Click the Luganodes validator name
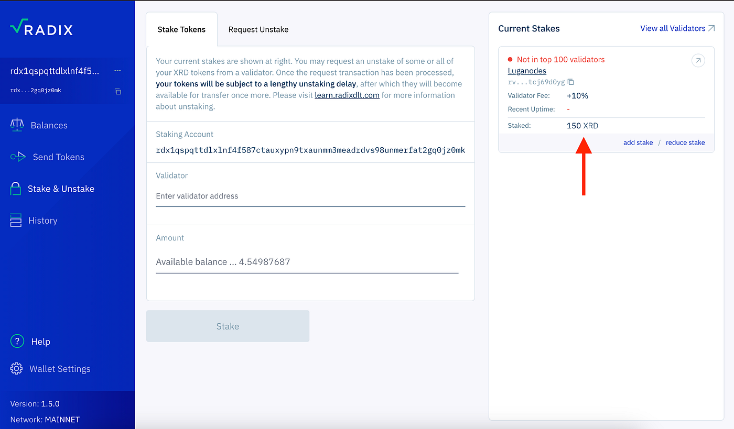734x429 pixels. (x=527, y=71)
